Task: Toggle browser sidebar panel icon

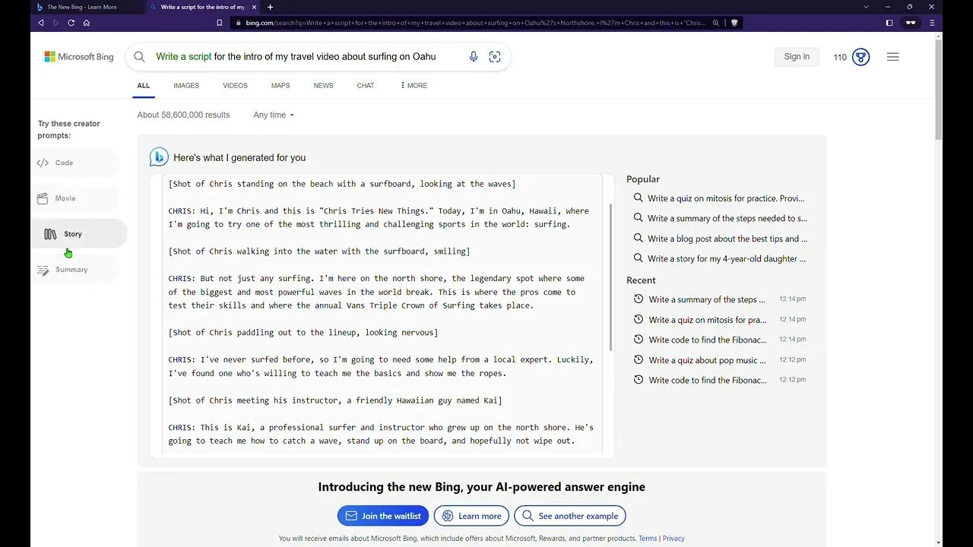Action: 889,23
